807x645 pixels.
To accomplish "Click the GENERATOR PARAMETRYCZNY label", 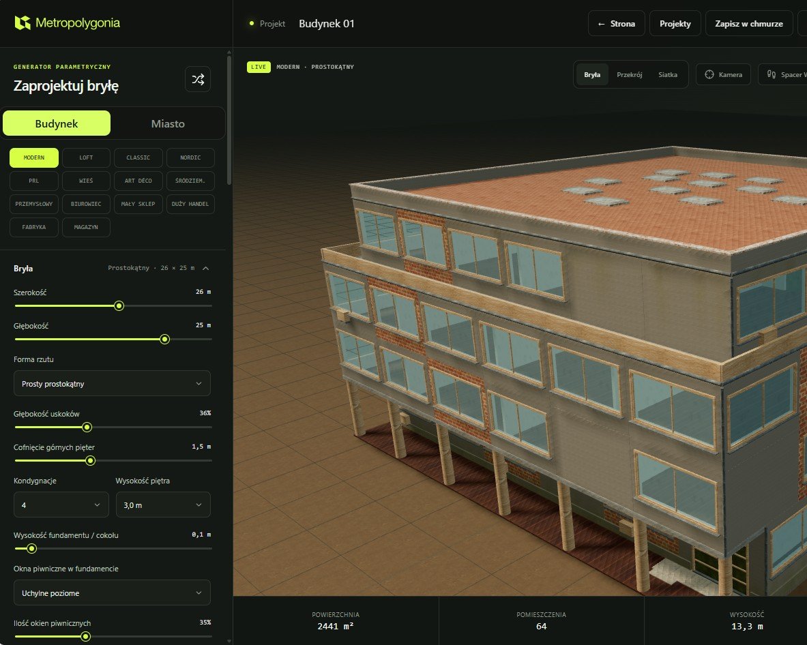I will point(62,67).
